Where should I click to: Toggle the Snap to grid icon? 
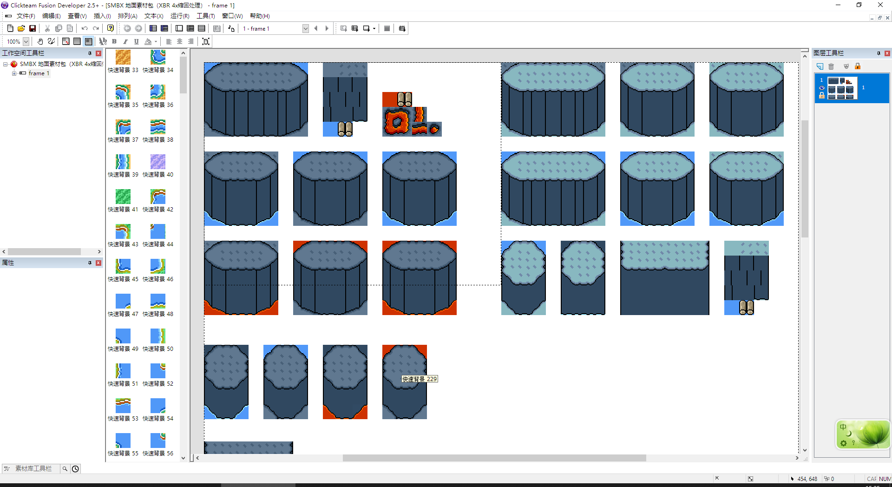(66, 41)
